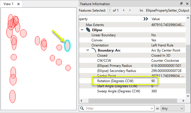Click vertical scrollbar up arrow

point(188,18)
